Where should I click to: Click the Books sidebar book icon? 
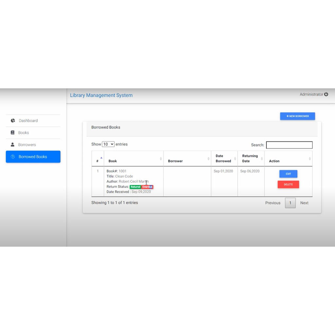(x=13, y=132)
